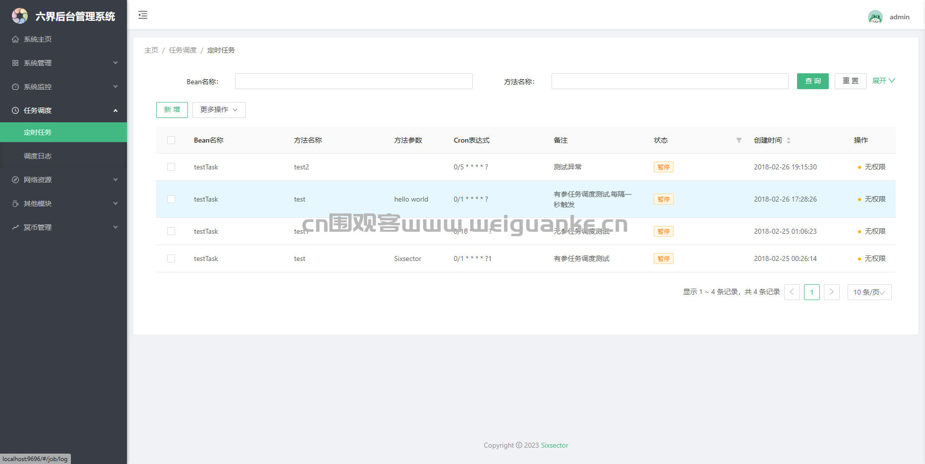Click the Sixsector system logo
Screen dimensions: 925x464
20,16
